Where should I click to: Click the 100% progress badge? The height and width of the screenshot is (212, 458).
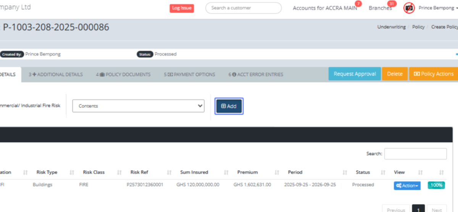pyautogui.click(x=436, y=185)
